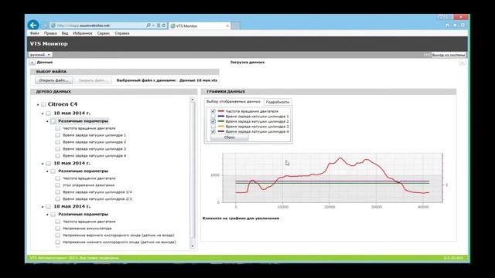The width and height of the screenshot is (495, 278).
Task: Click the scroll-down arrow of the data tree
Action: [193, 246]
